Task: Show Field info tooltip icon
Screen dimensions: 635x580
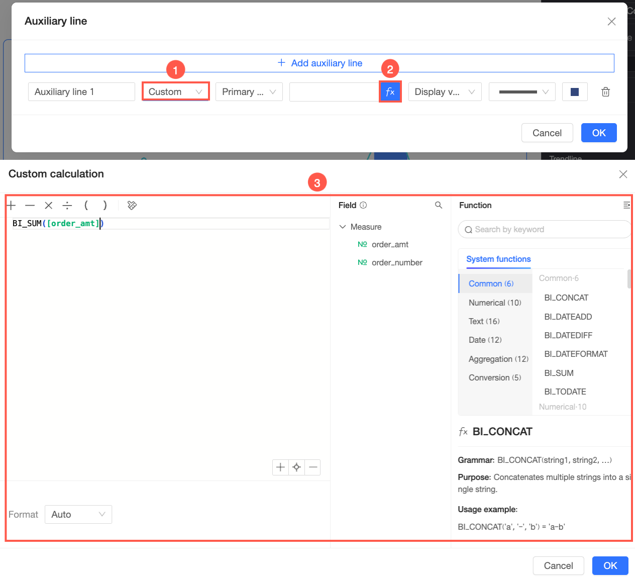Action: click(x=364, y=205)
